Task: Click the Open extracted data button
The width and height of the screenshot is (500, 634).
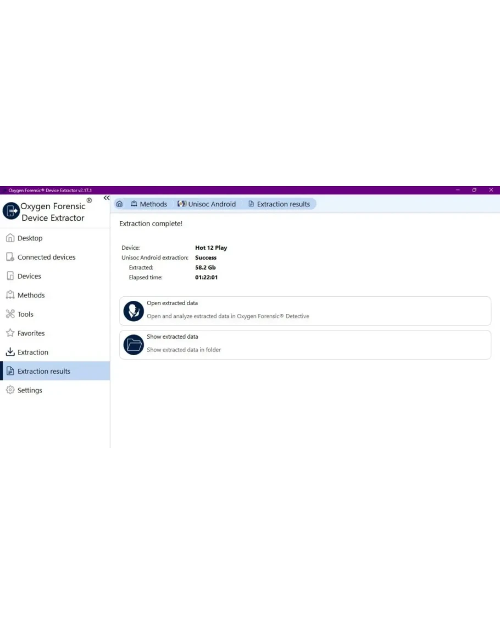Action: coord(305,311)
